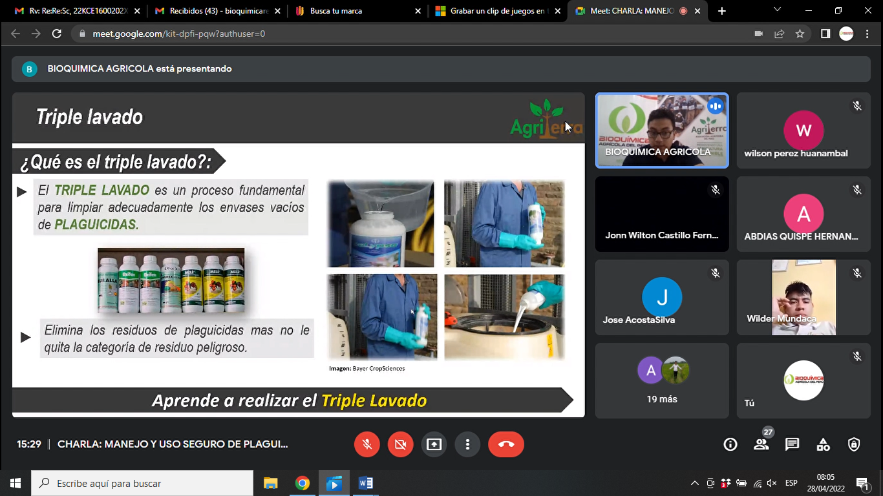Select the BIOQUIMICA AGRICOLA video tile
Image resolution: width=883 pixels, height=496 pixels.
tap(662, 130)
